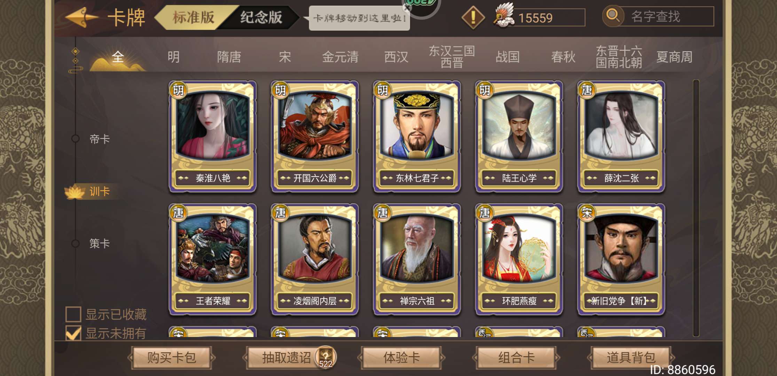Click the golden back arrow icon
The height and width of the screenshot is (376, 777).
82,17
